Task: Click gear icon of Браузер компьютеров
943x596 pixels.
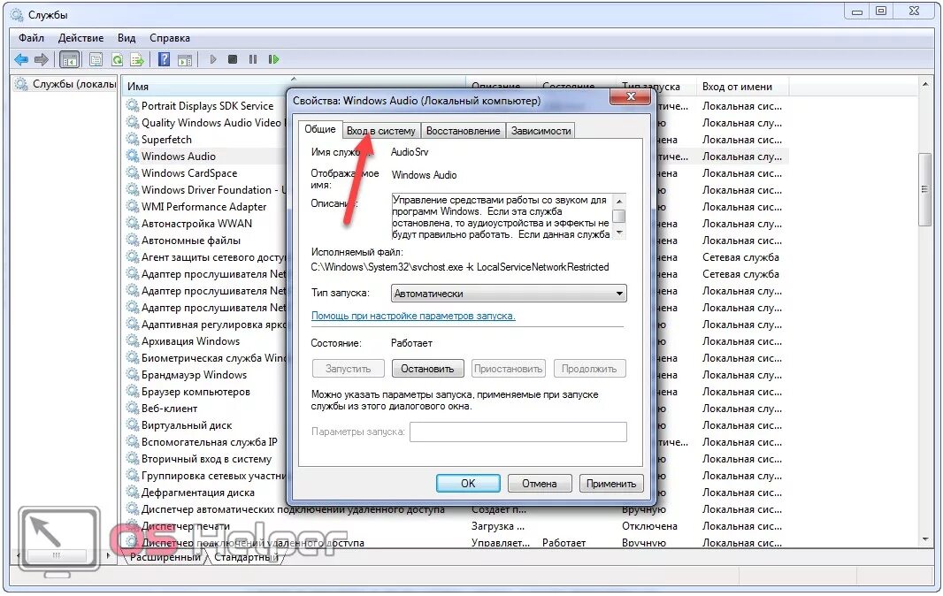Action: tap(133, 392)
